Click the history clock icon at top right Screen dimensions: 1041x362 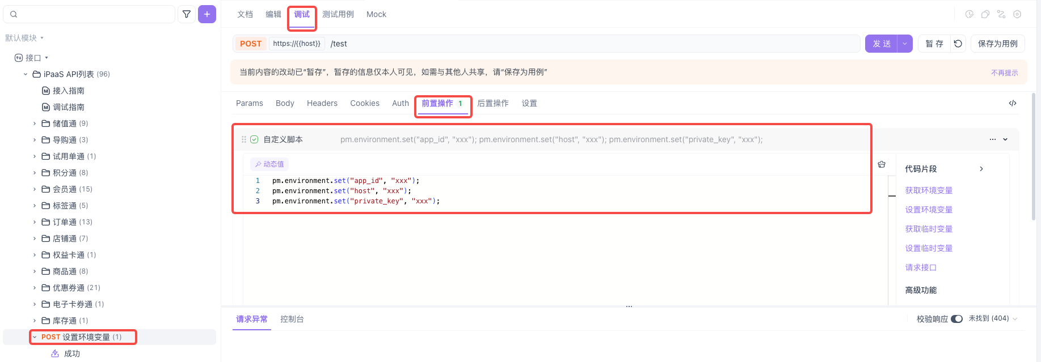[x=970, y=14]
